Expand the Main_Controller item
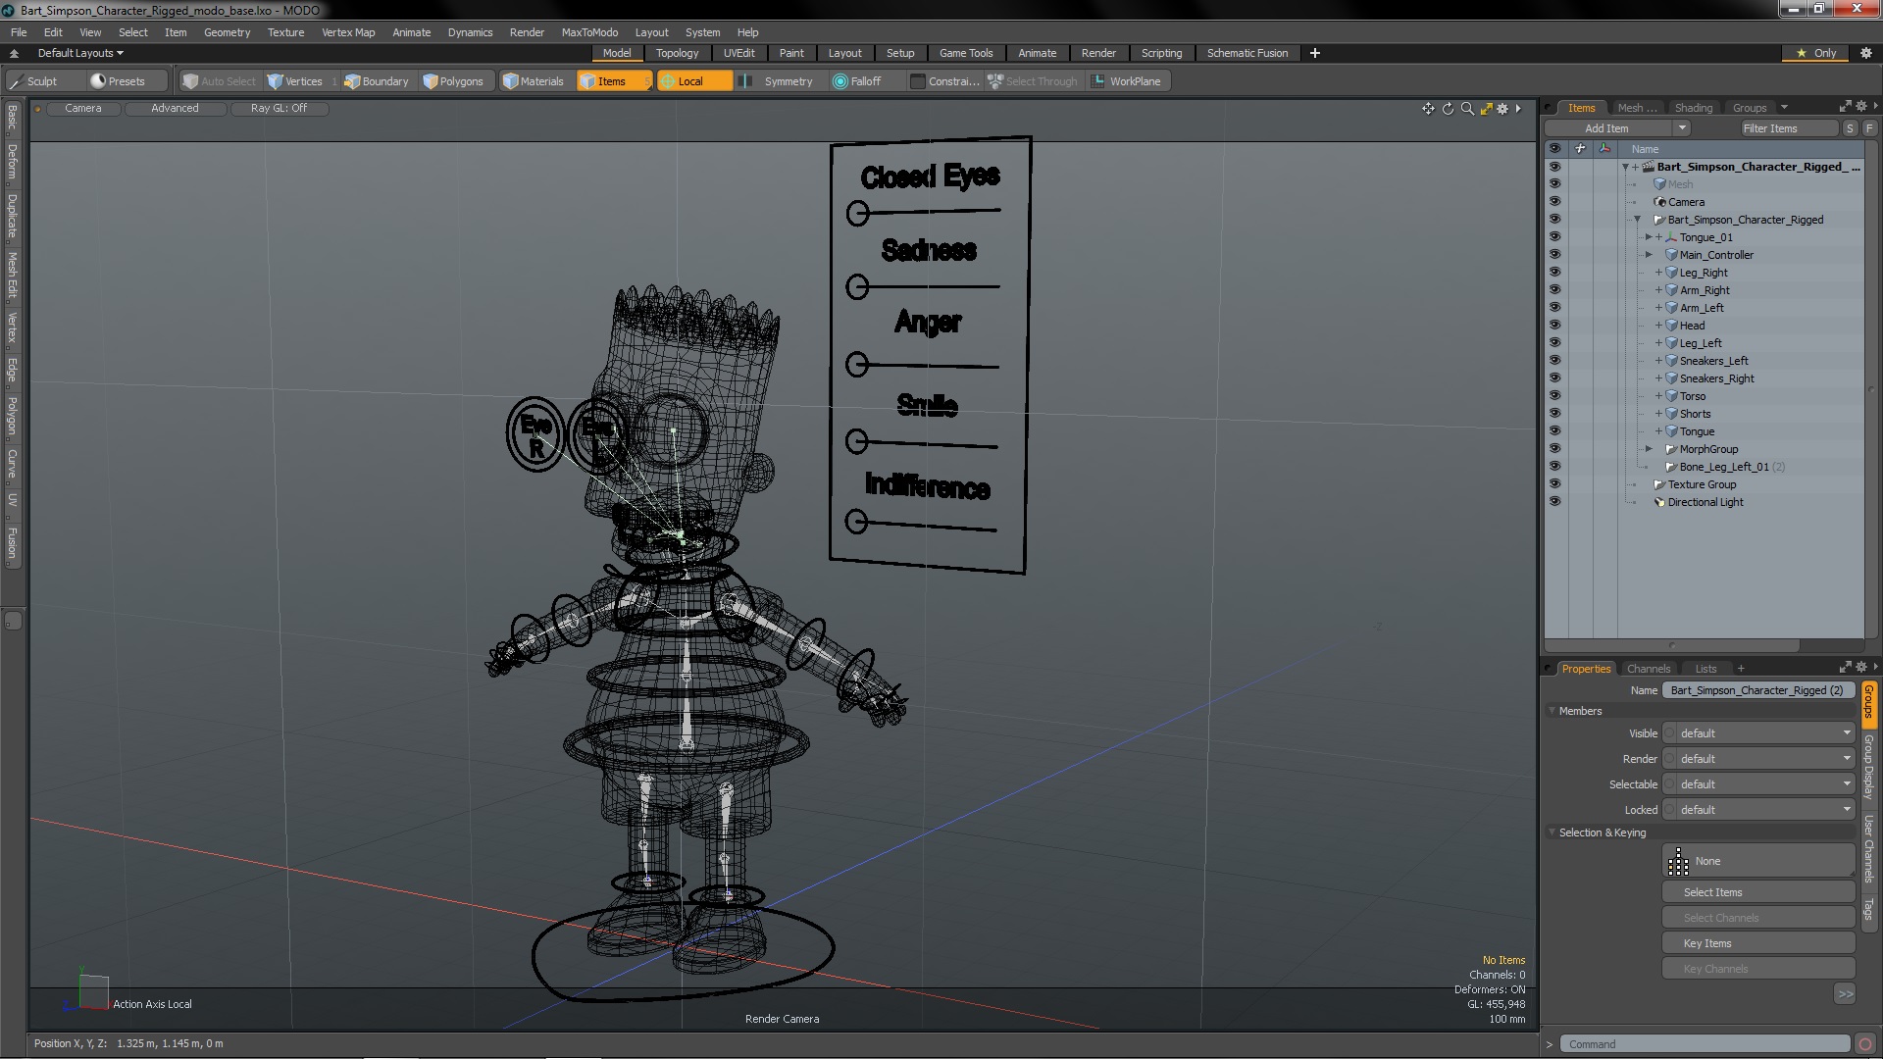Image resolution: width=1883 pixels, height=1059 pixels. 1649,255
